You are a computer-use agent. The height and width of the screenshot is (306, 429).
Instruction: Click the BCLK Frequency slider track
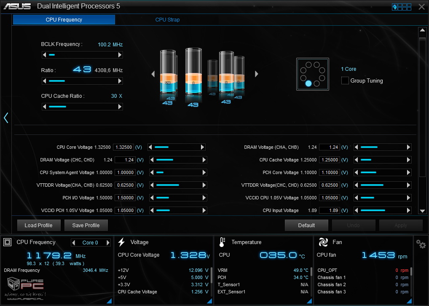coord(82,55)
